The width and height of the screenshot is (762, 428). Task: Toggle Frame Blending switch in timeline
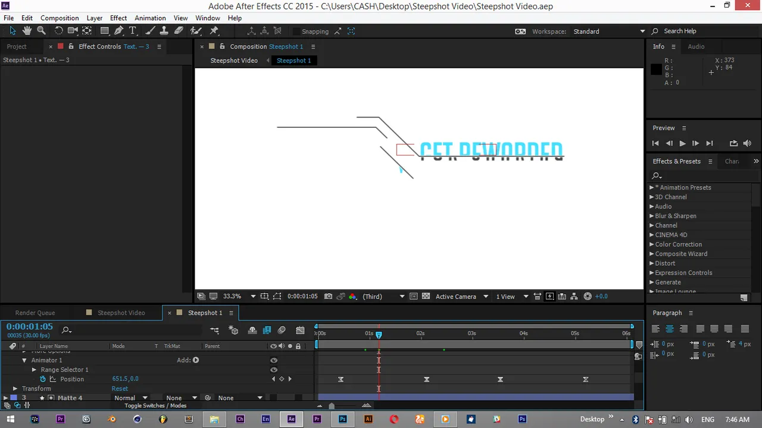(x=267, y=330)
